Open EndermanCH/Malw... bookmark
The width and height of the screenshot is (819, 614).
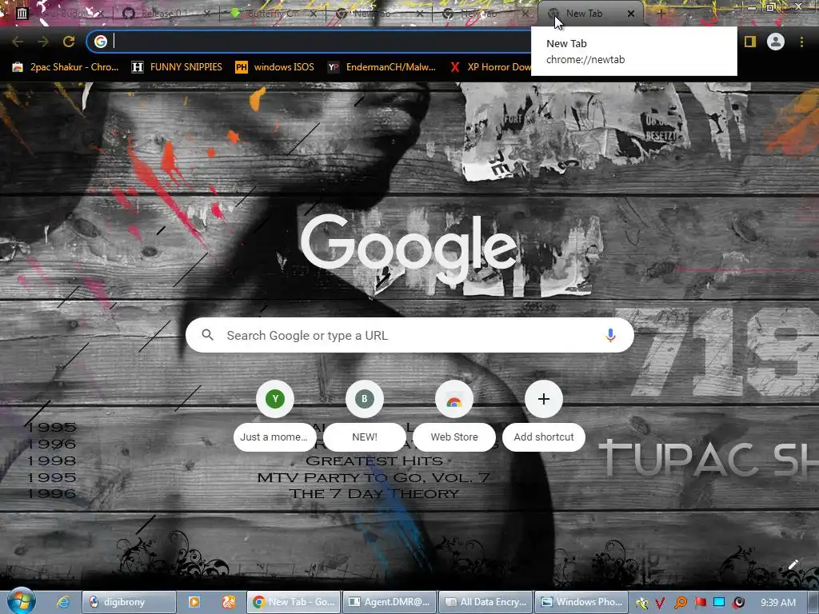382,67
